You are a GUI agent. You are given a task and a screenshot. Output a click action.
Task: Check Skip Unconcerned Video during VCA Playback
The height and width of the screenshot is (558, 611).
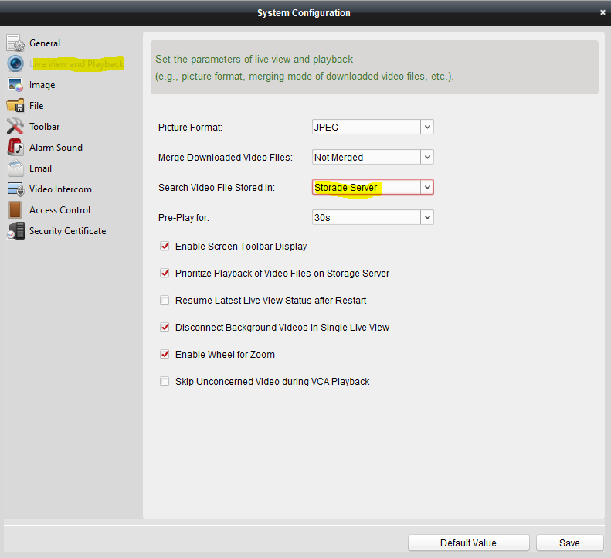(x=165, y=382)
